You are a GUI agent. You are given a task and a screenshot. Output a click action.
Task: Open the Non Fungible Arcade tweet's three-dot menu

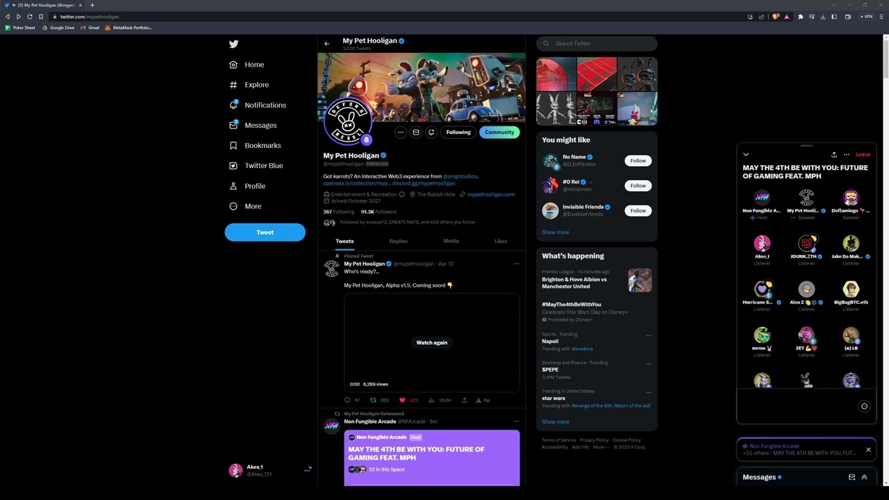tap(516, 422)
